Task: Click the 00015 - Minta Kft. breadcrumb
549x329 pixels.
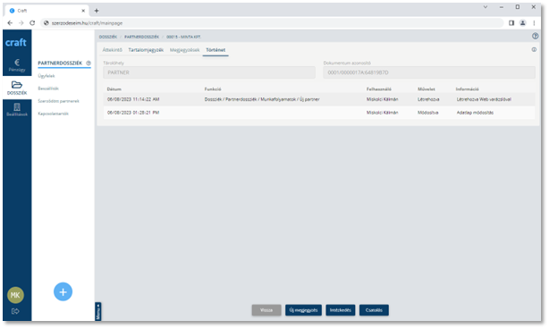Action: pos(183,37)
